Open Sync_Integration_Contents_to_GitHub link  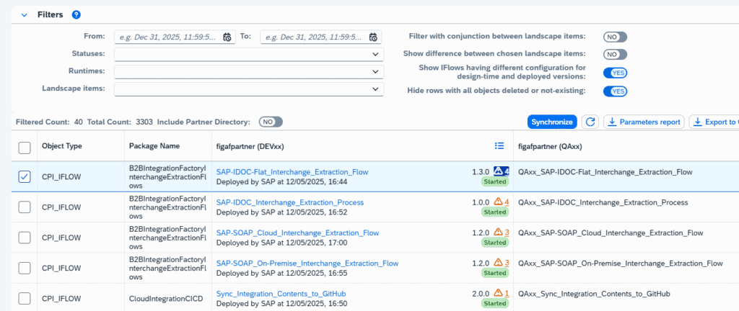click(281, 294)
